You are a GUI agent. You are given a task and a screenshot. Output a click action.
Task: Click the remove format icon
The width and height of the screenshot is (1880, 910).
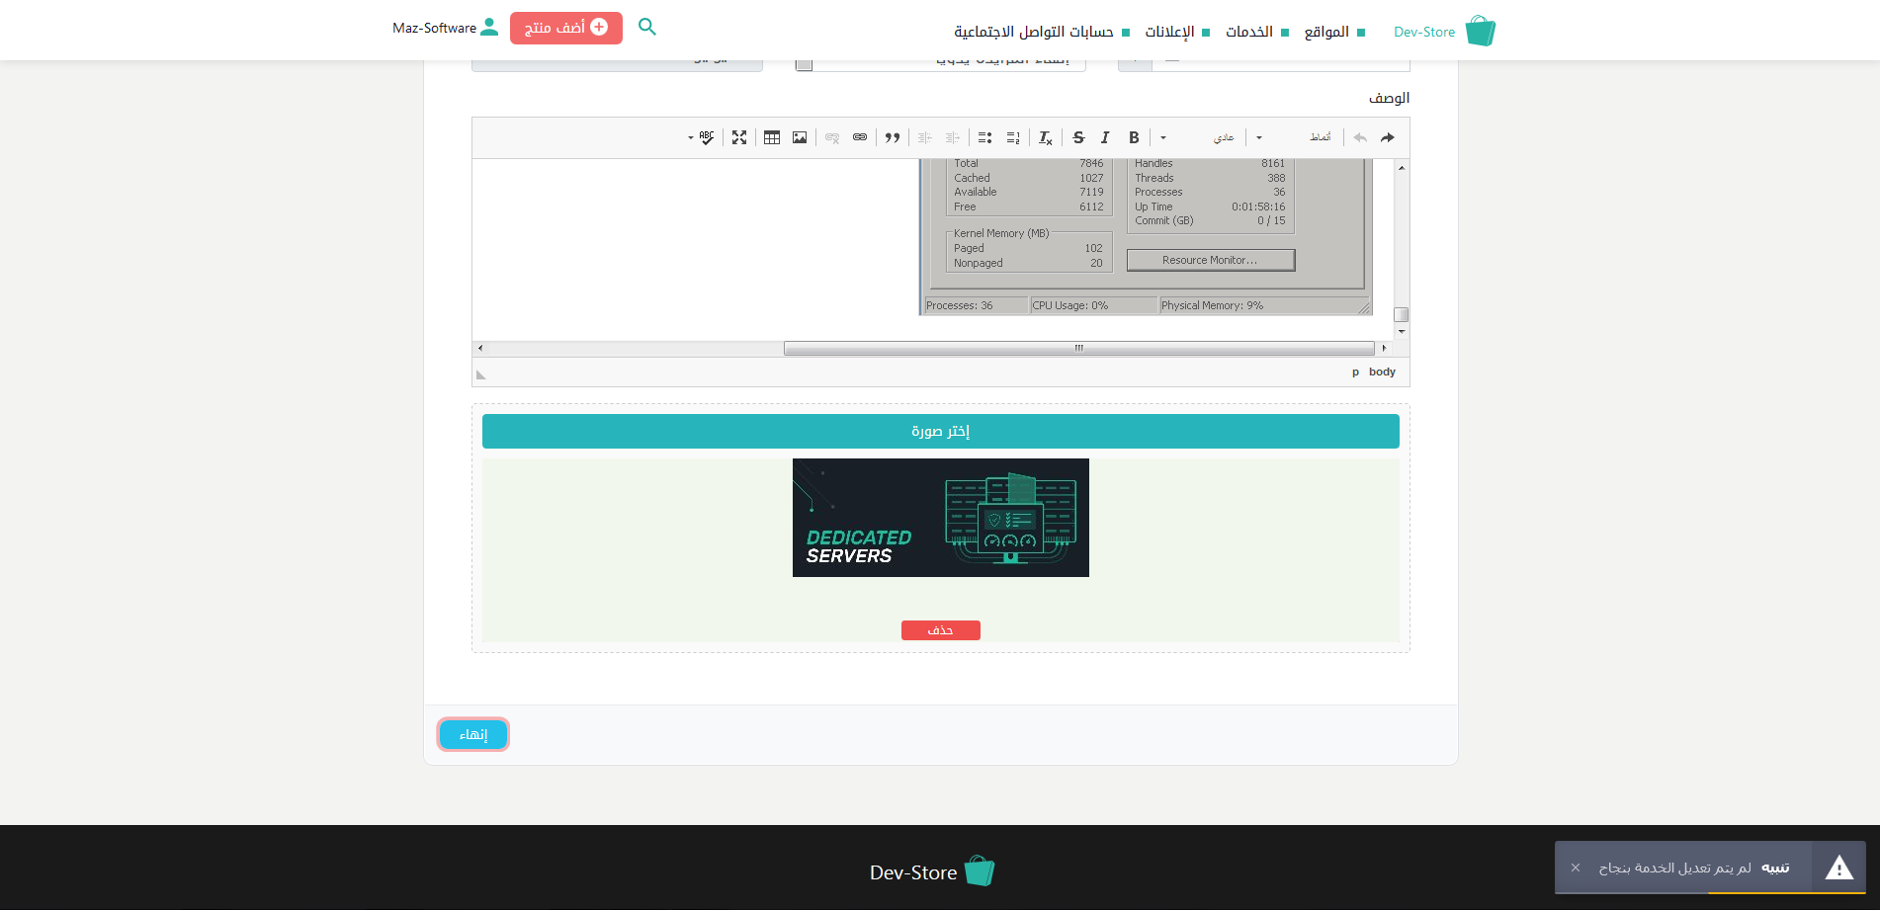click(1045, 137)
